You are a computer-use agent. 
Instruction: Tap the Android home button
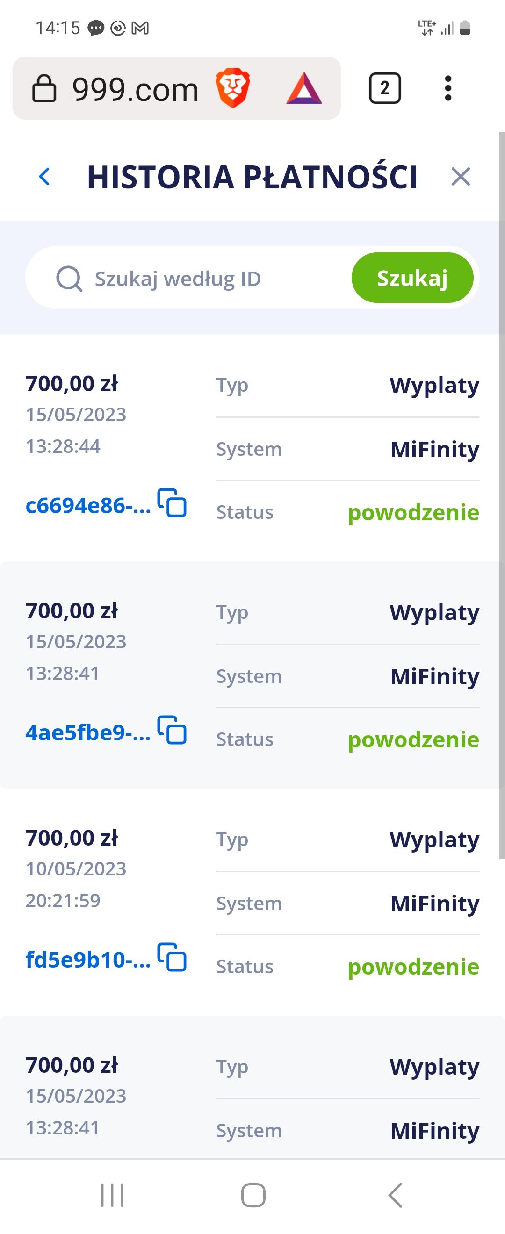[253, 1195]
